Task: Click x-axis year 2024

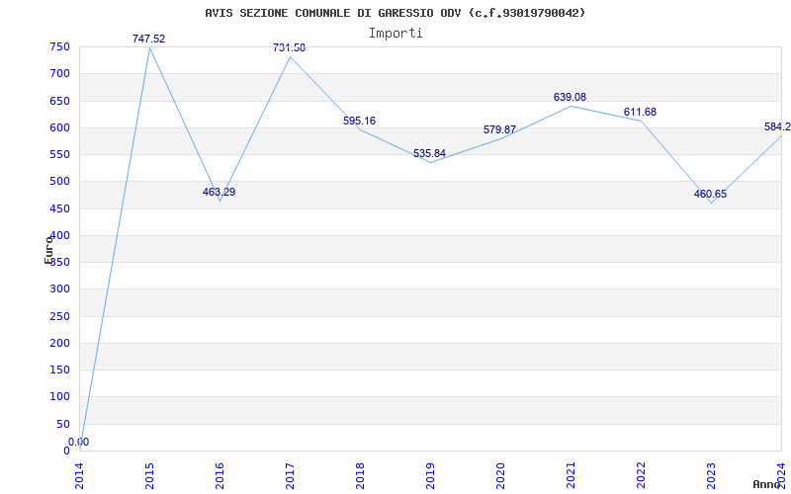Action: 780,476
